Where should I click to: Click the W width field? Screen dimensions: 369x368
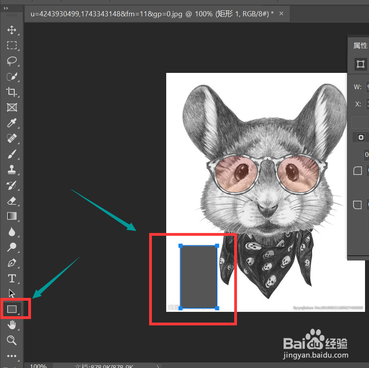pyautogui.click(x=367, y=87)
